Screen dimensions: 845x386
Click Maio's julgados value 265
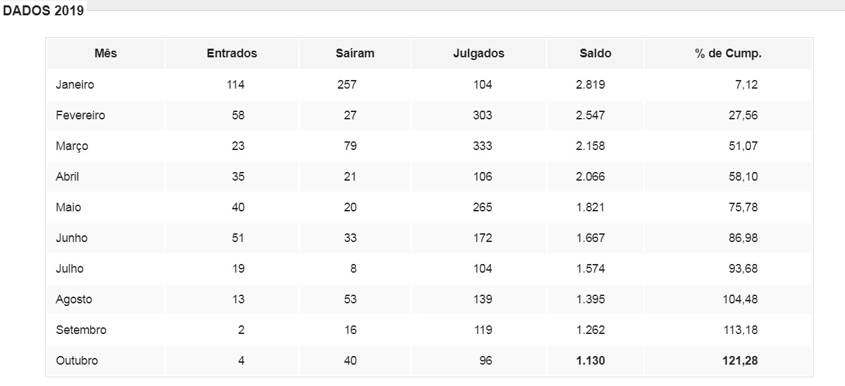(x=482, y=207)
